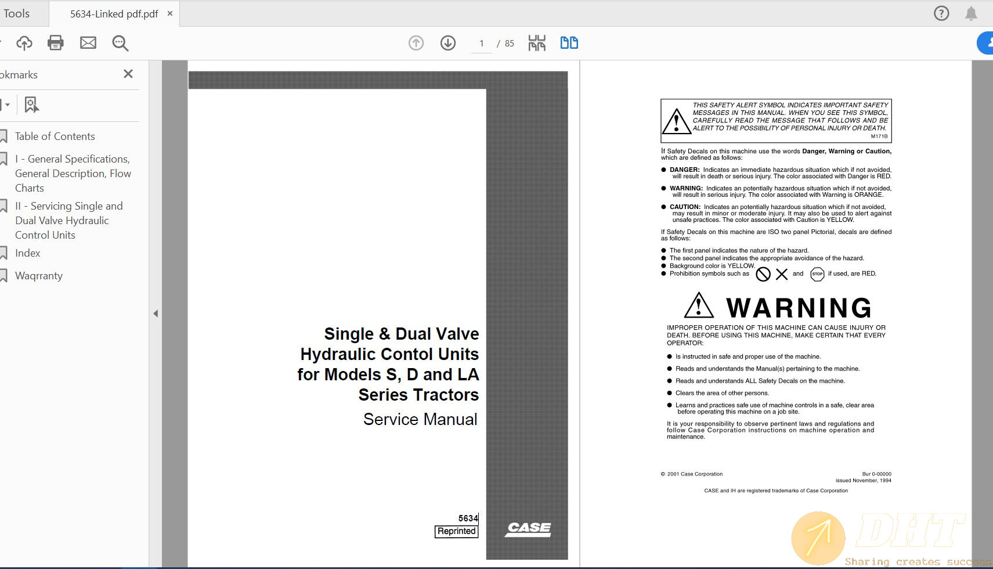This screenshot has height=569, width=993.
Task: Go to next page arrow
Action: click(448, 43)
